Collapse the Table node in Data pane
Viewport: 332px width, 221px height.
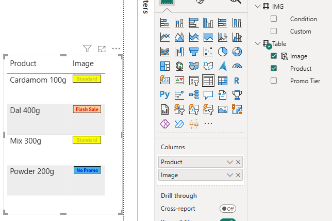point(257,43)
